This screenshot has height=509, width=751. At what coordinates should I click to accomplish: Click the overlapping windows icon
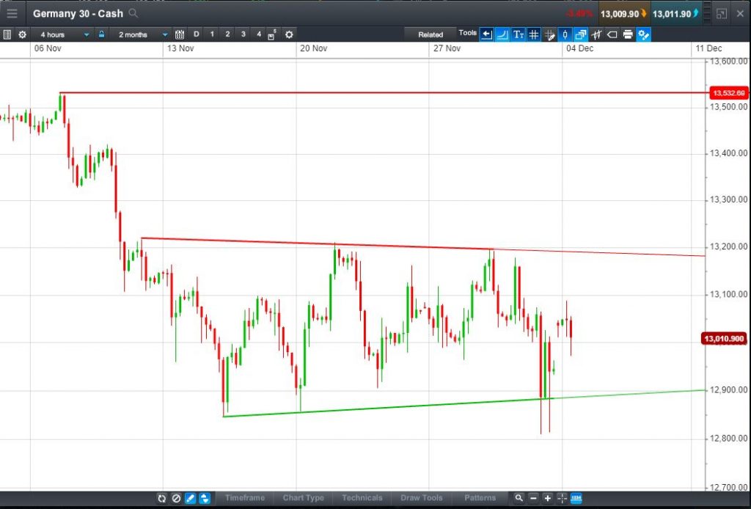[581, 34]
